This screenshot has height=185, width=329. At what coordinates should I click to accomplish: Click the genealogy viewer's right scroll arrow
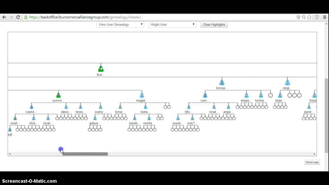click(314, 154)
